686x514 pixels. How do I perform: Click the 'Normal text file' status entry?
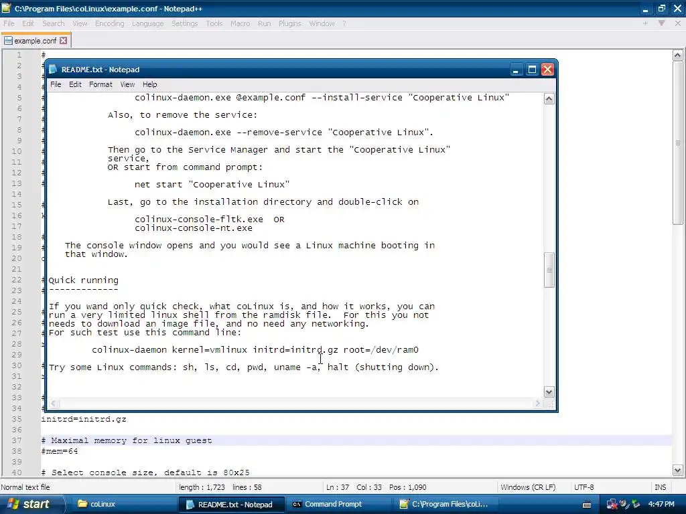(25, 487)
